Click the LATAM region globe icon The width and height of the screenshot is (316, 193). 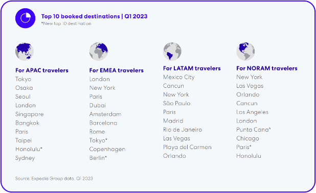click(172, 52)
